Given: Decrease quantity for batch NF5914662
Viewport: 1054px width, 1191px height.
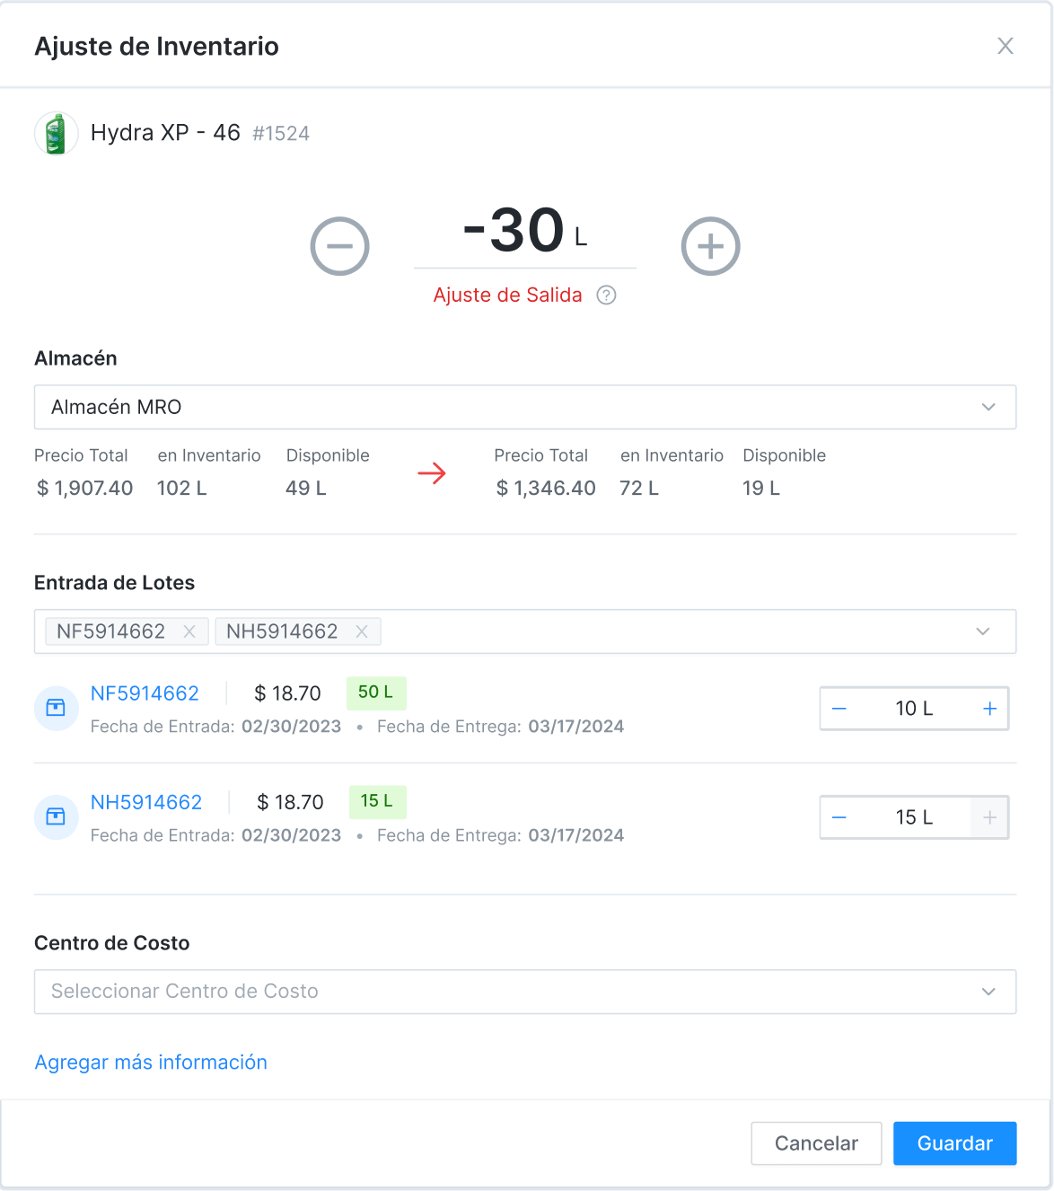Looking at the screenshot, I should [x=839, y=709].
